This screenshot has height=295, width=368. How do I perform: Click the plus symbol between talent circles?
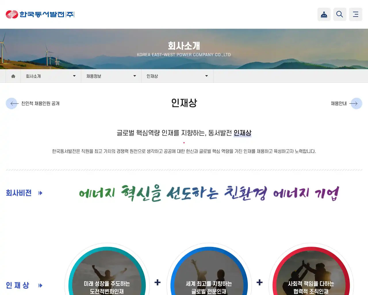pos(157,283)
